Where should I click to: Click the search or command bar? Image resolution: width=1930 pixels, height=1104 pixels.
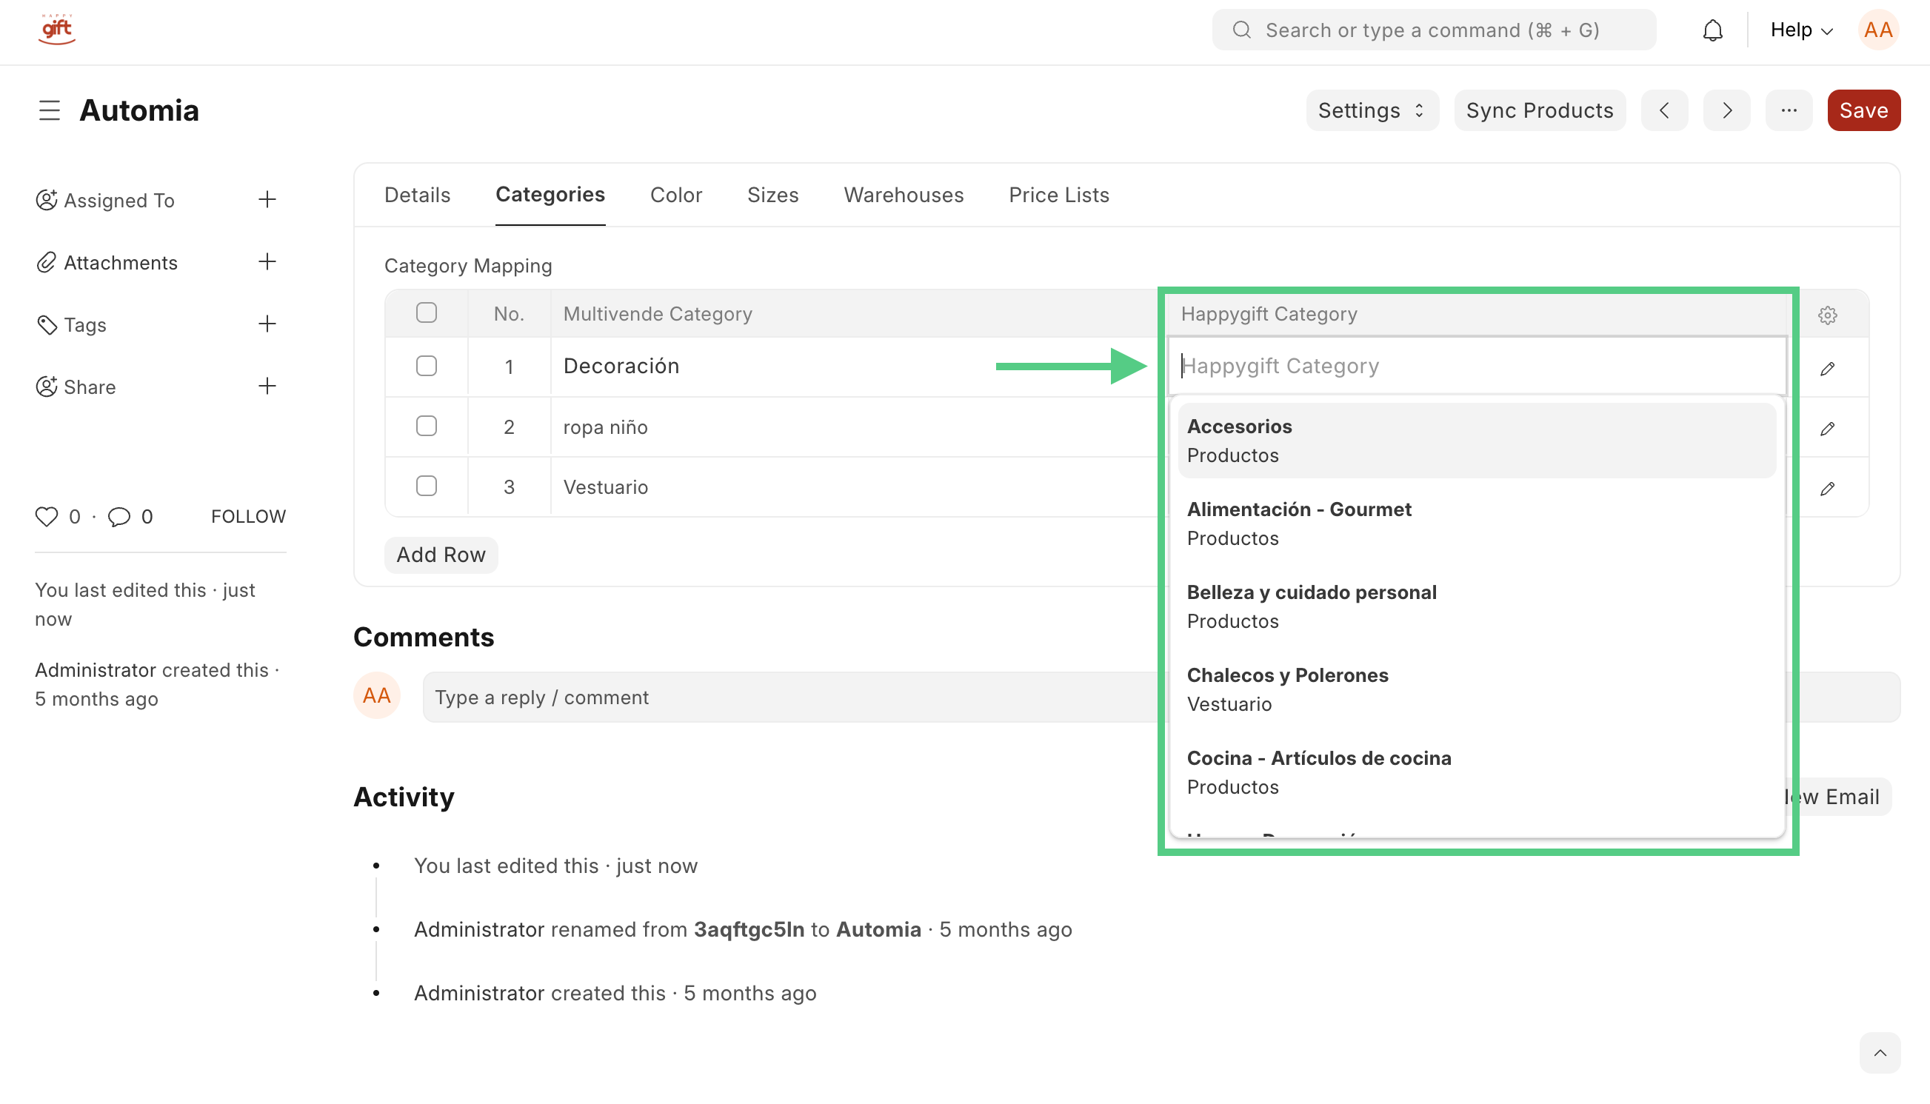[x=1433, y=30]
